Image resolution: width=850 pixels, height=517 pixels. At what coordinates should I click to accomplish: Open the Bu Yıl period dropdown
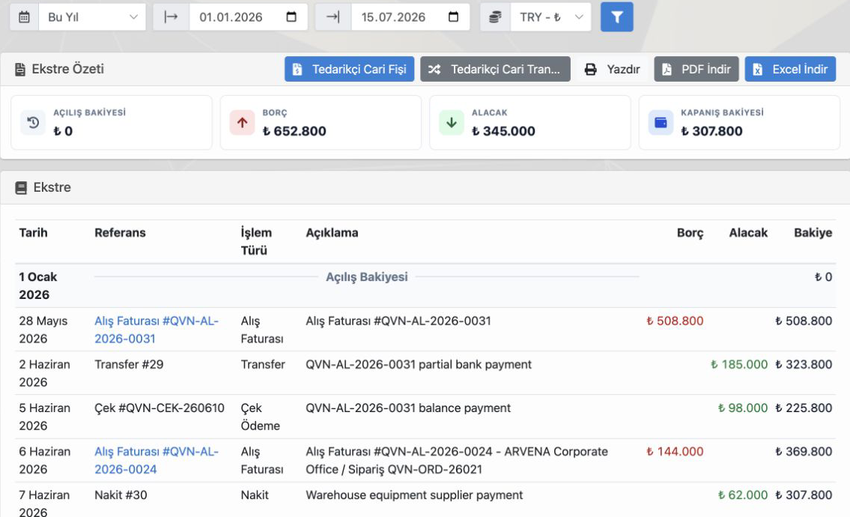[x=92, y=16]
